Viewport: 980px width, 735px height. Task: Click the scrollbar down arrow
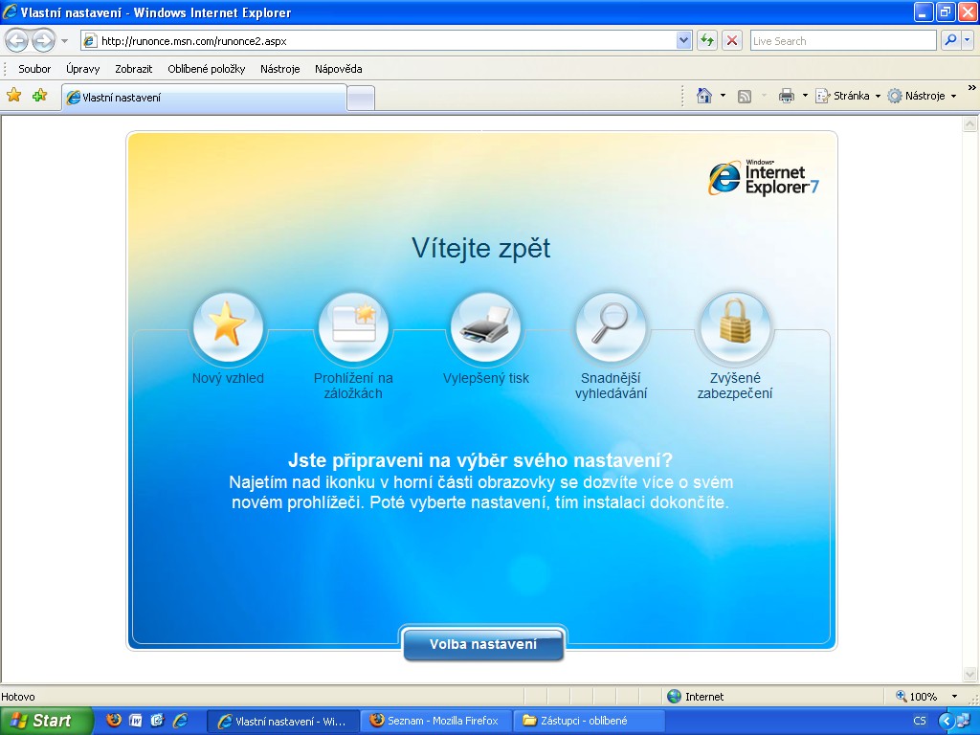click(970, 675)
